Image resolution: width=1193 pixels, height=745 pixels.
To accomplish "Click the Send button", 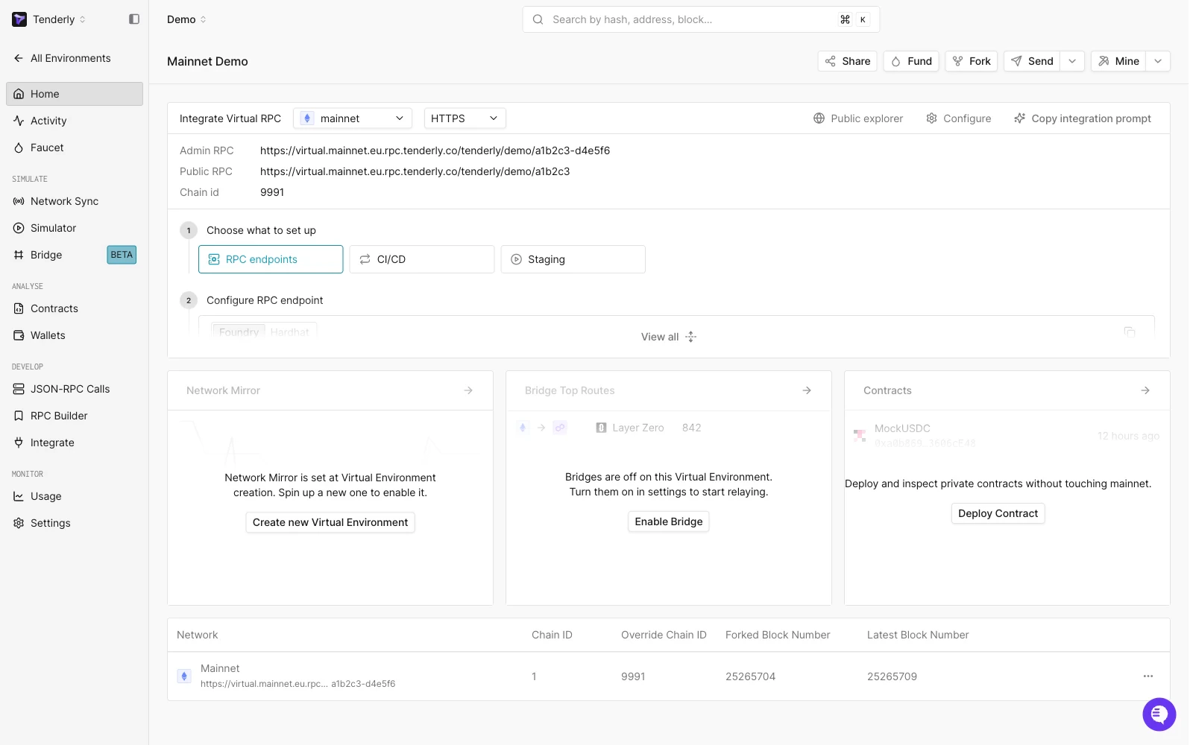I will click(1032, 61).
